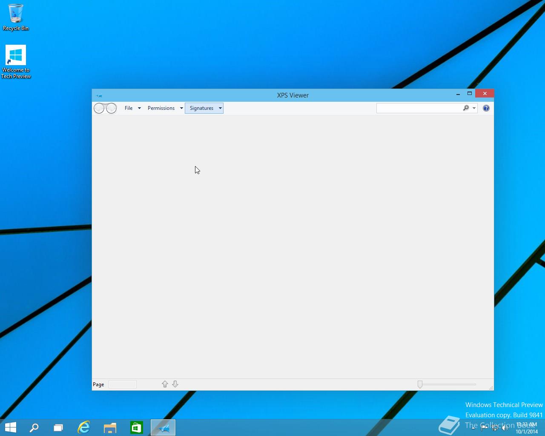This screenshot has width=545, height=436.
Task: Open the Permissions menu
Action: (161, 108)
